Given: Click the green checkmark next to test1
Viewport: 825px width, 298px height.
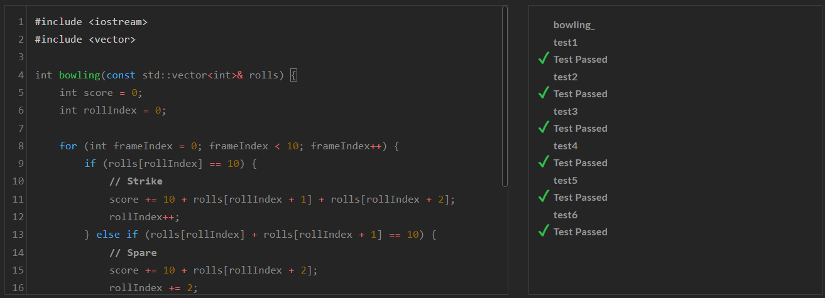Looking at the screenshot, I should click(544, 59).
